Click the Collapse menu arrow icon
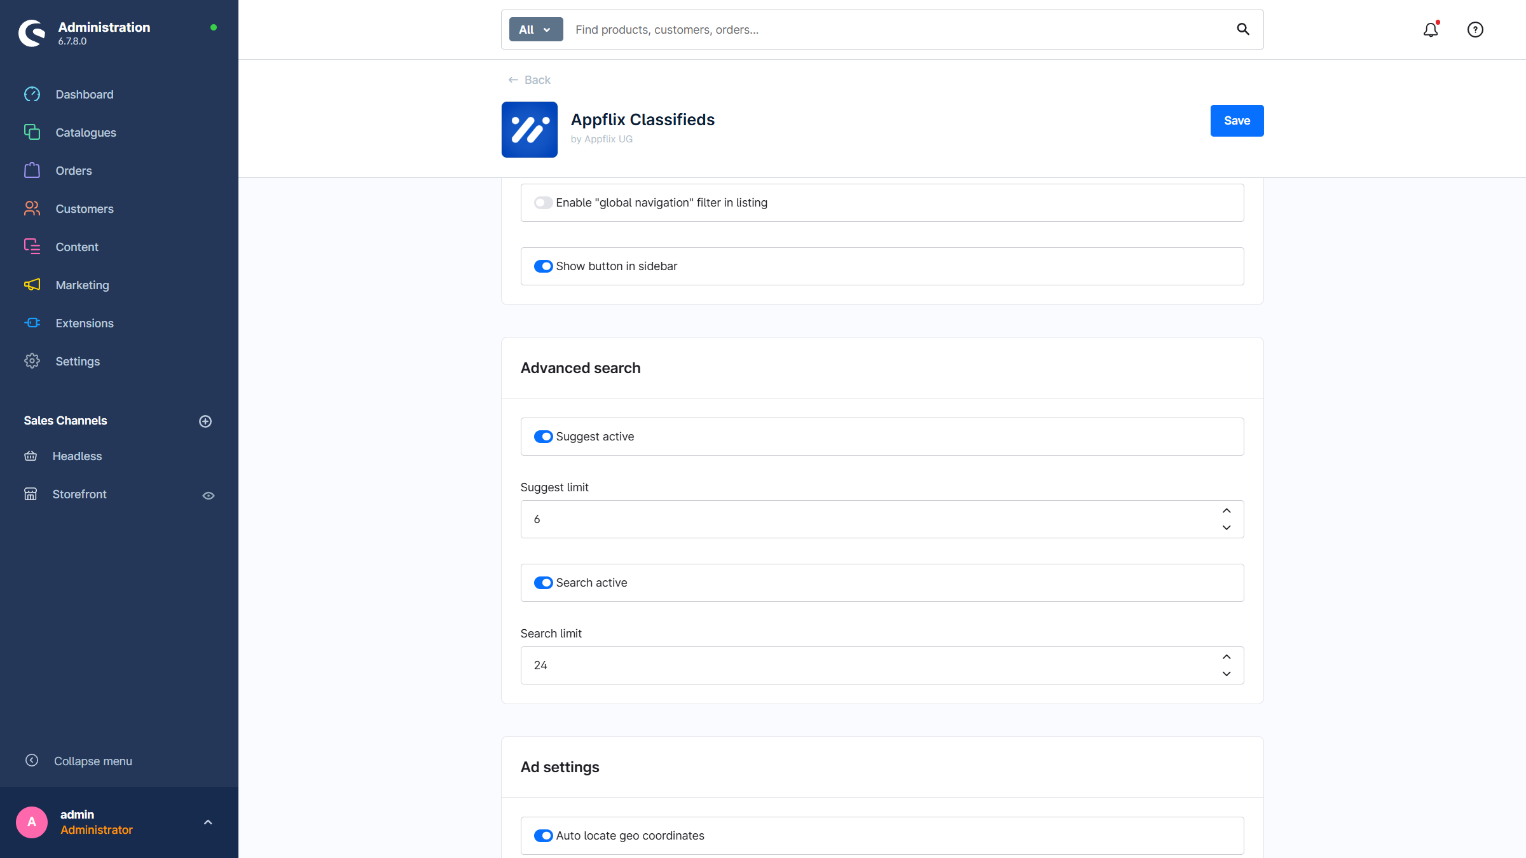 pos(32,761)
